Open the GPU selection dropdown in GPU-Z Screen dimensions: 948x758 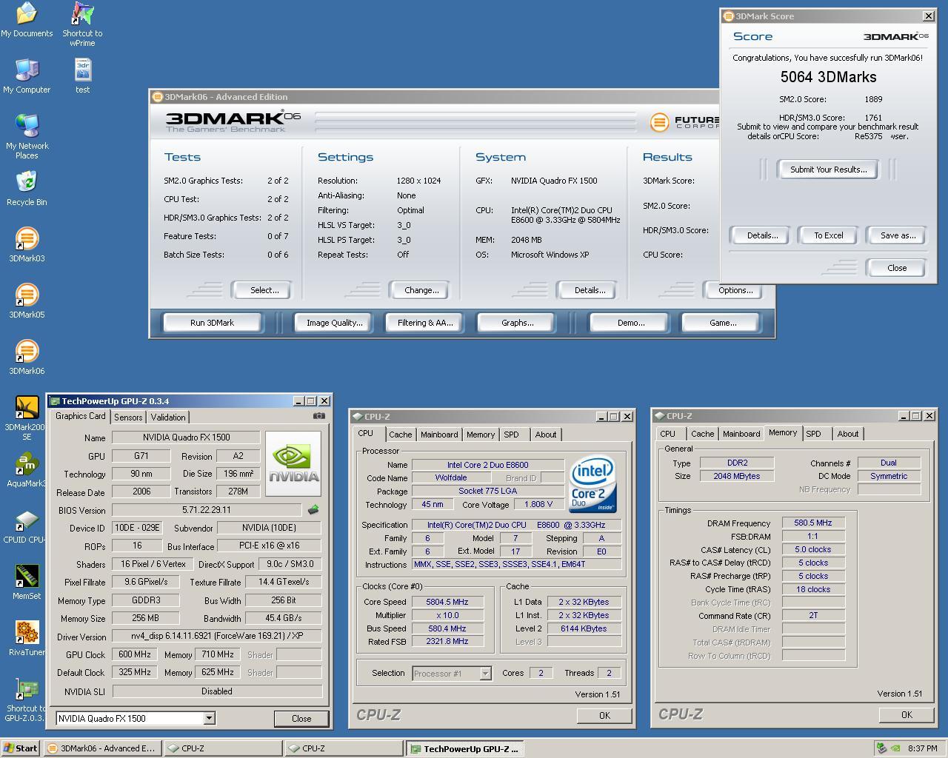pos(209,718)
